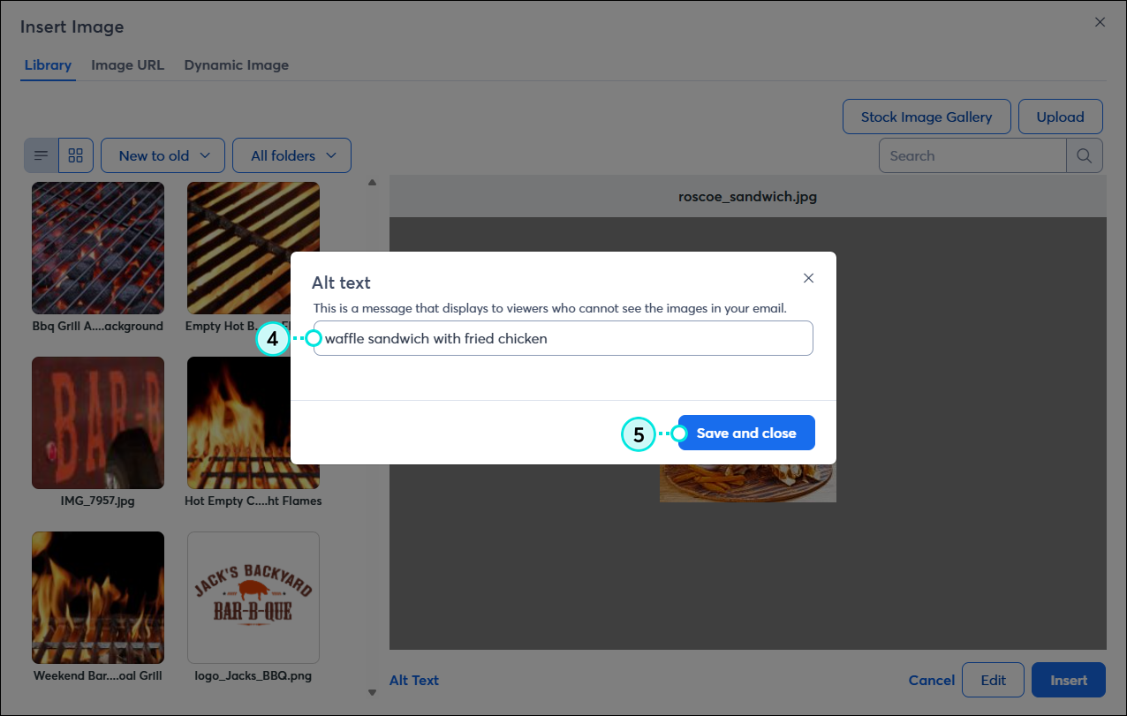Switch to the Image URL tab
1127x716 pixels.
127,65
